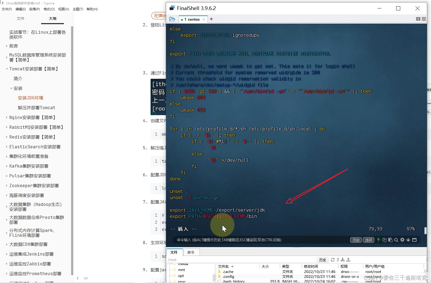Go up to the parent directory in the file panel
This screenshot has width=431, height=283.
click(x=338, y=260)
